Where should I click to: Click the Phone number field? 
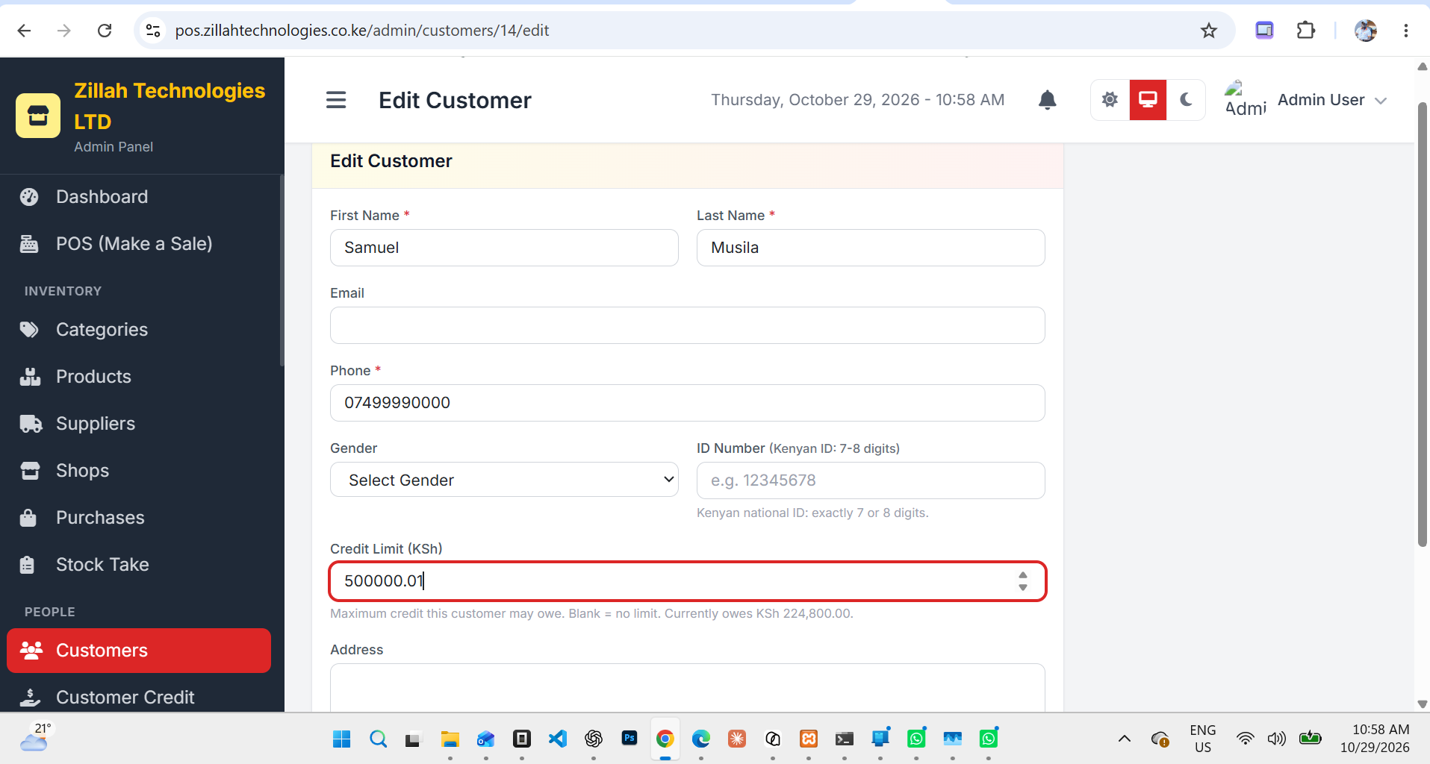click(688, 403)
